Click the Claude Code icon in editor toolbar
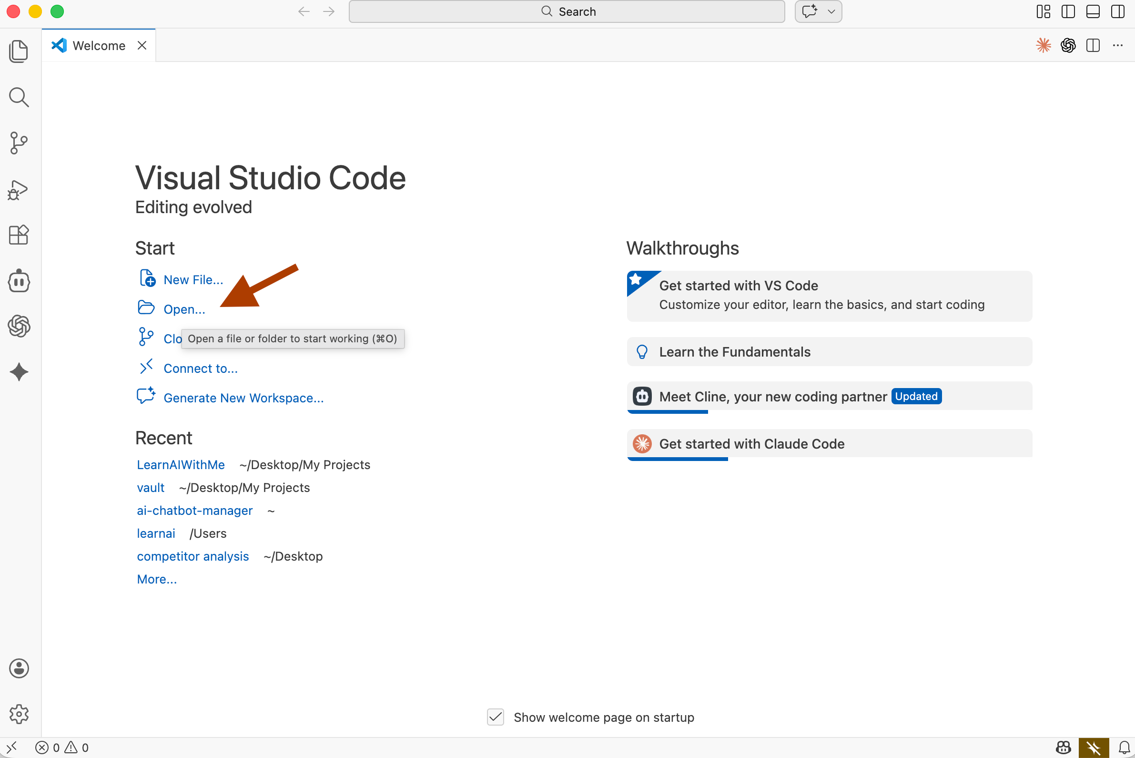Viewport: 1135px width, 758px height. [1043, 45]
